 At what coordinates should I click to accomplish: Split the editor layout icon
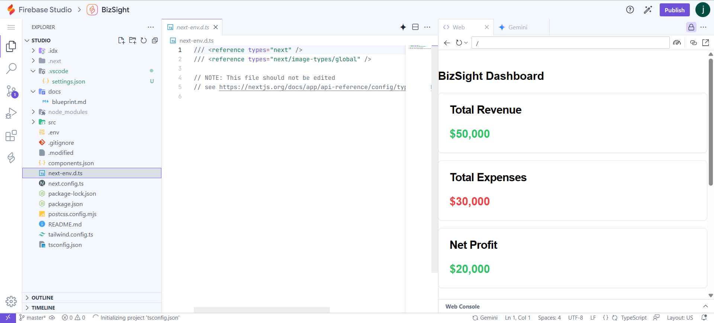(415, 27)
